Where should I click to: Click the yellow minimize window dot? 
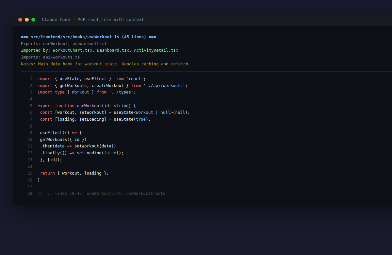tap(27, 20)
